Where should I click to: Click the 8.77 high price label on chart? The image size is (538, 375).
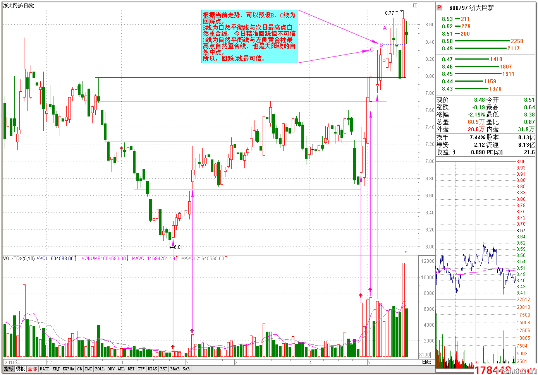pos(389,13)
